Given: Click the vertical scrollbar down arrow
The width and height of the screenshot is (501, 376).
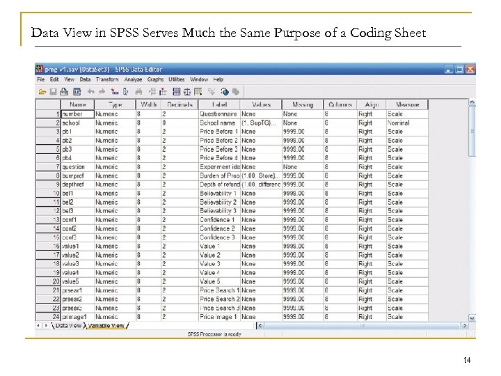Looking at the screenshot, I should (x=472, y=318).
